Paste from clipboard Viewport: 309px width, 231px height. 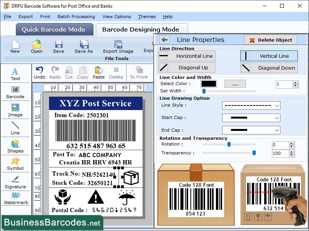tap(98, 73)
